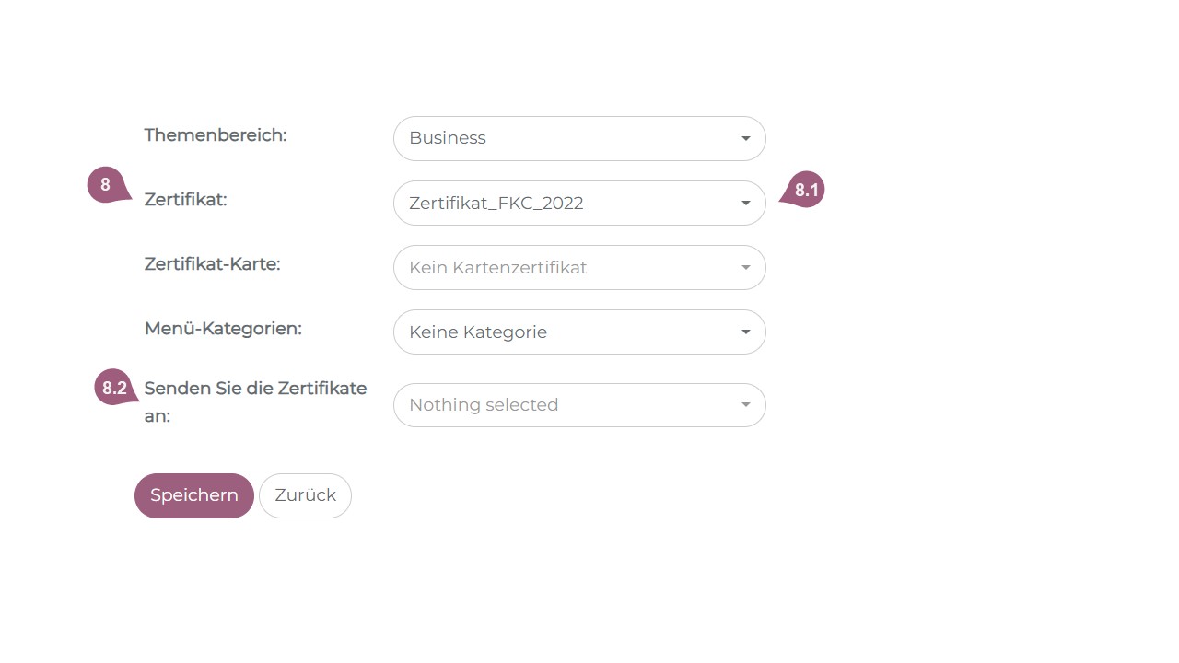
Task: Click the Zertifikat-Karte label
Action: point(212,264)
